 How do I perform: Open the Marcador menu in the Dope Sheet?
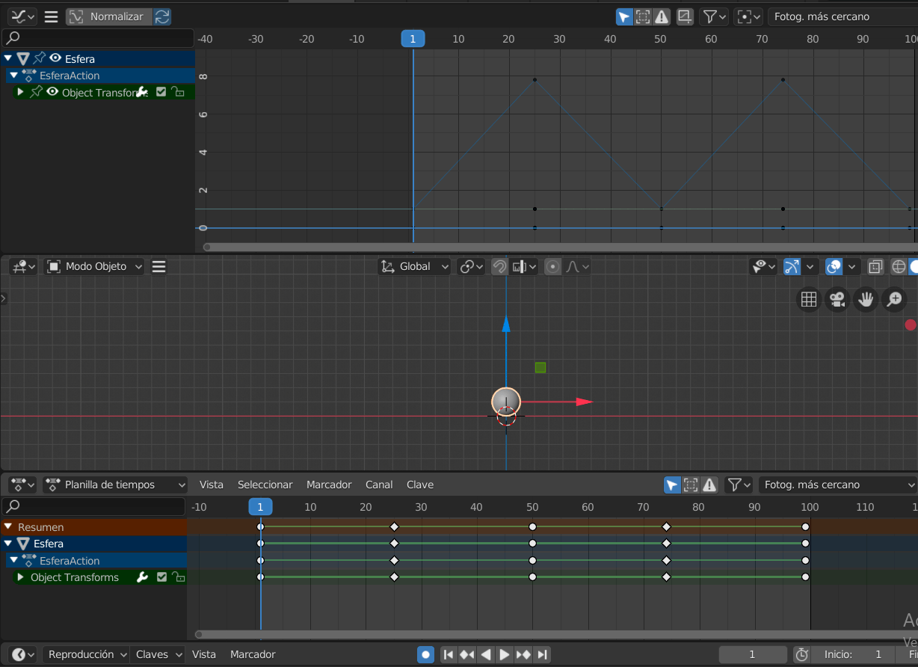(329, 485)
